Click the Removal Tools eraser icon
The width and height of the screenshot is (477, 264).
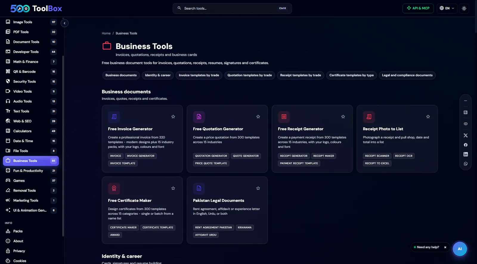click(x=8, y=190)
